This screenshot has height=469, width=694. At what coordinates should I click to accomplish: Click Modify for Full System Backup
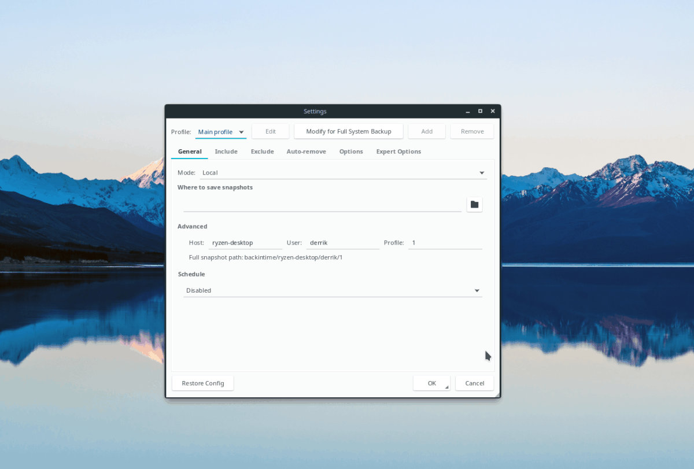(x=348, y=131)
